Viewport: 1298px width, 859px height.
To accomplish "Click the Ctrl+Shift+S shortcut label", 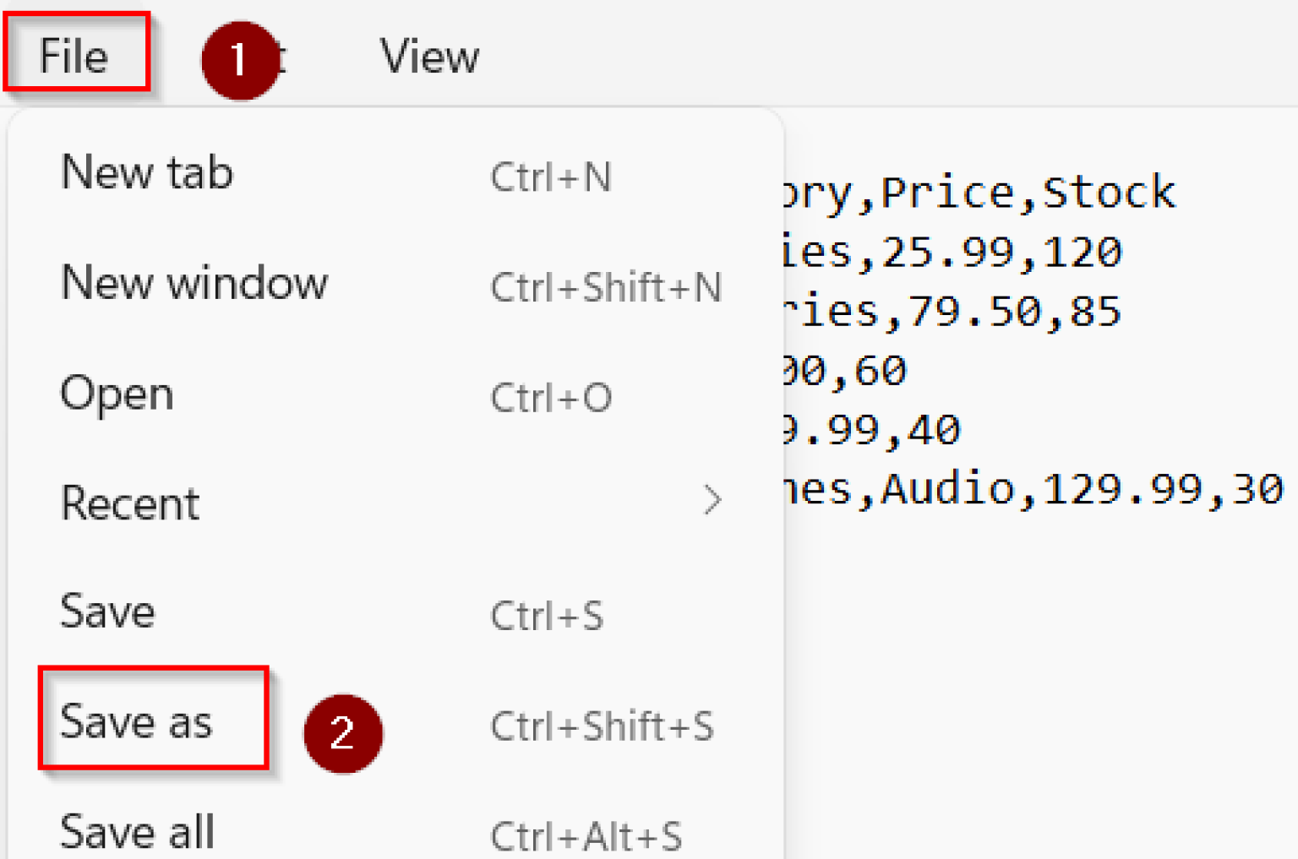I will point(602,726).
